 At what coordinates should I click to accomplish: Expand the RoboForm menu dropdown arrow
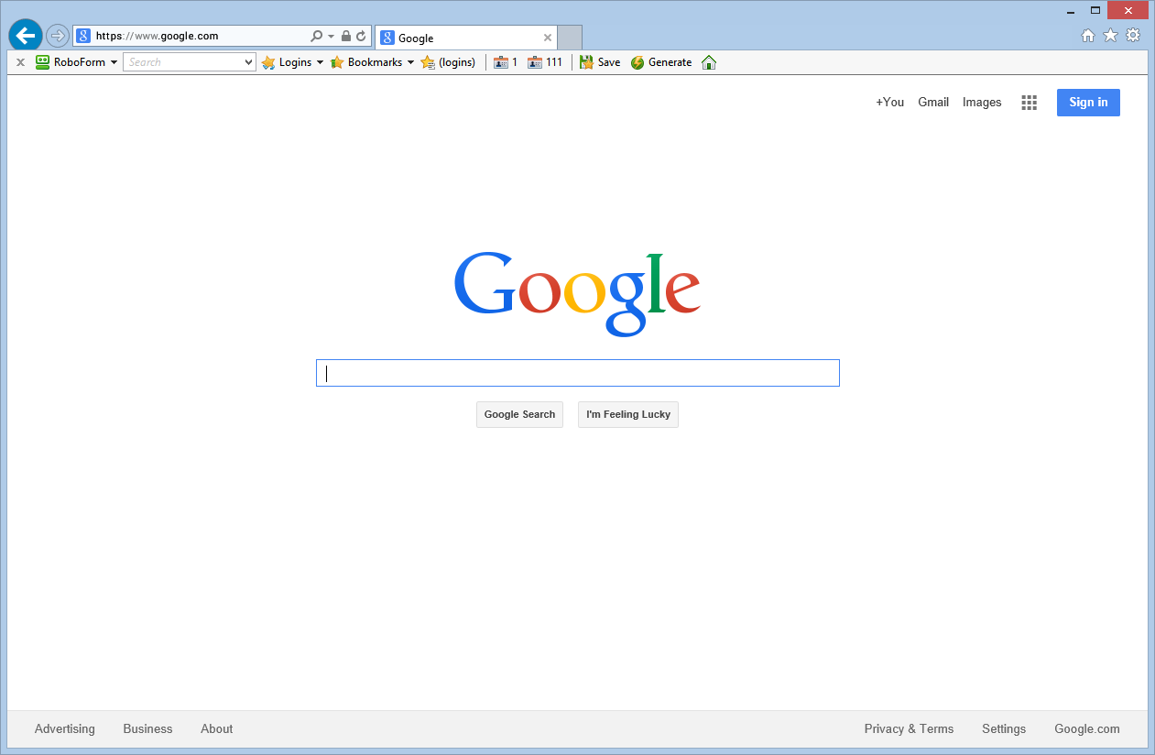tap(114, 62)
